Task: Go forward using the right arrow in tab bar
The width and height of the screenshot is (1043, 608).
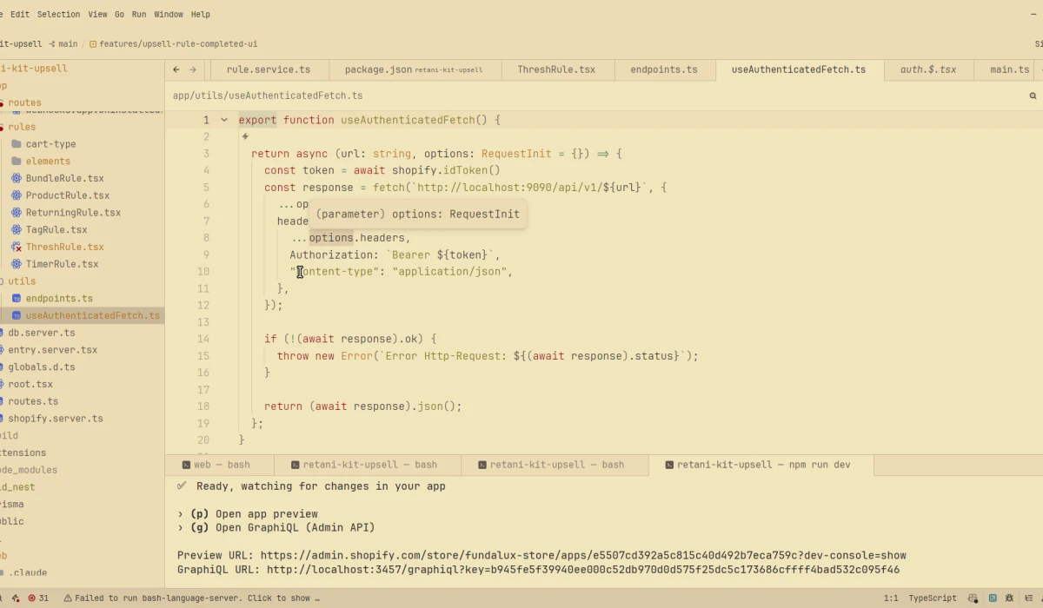Action: coord(193,69)
